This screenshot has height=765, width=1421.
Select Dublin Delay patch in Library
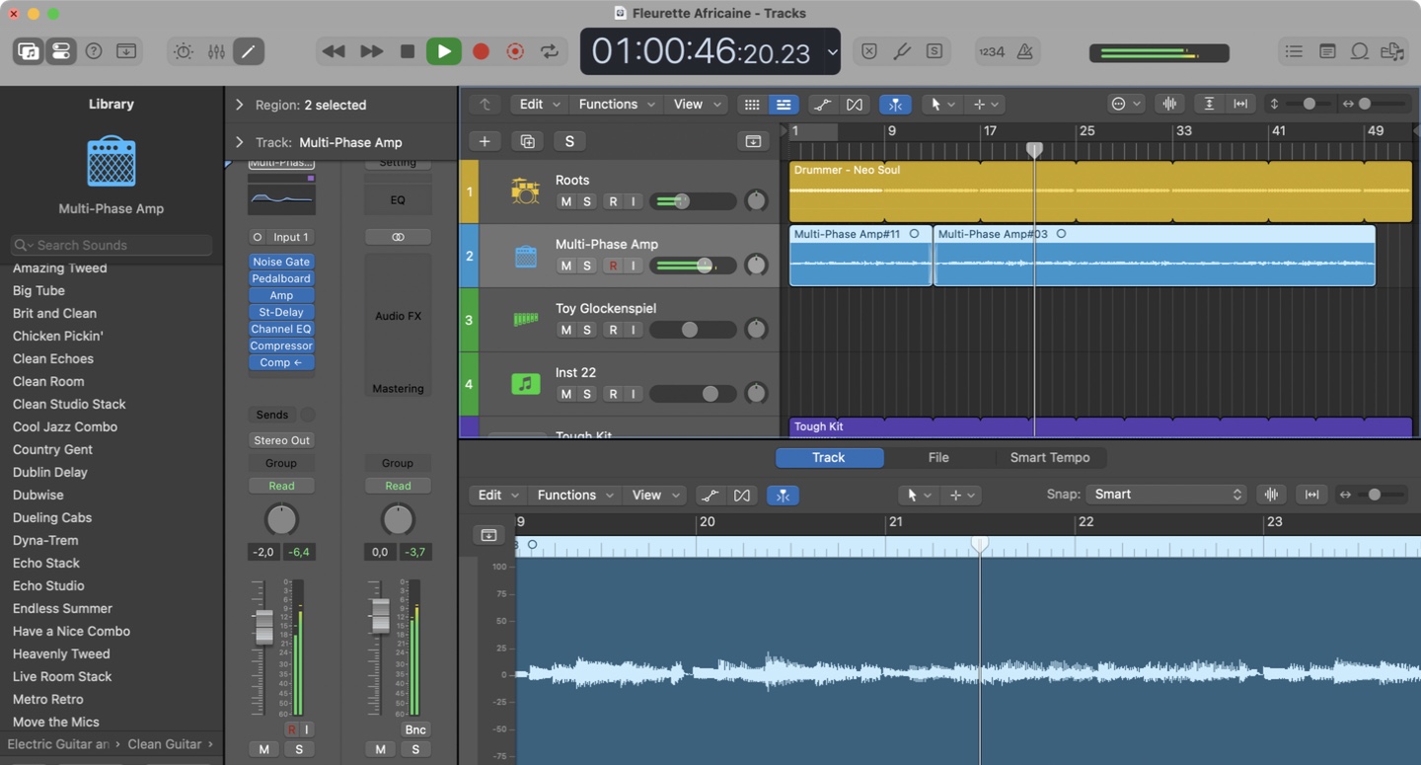tap(50, 472)
